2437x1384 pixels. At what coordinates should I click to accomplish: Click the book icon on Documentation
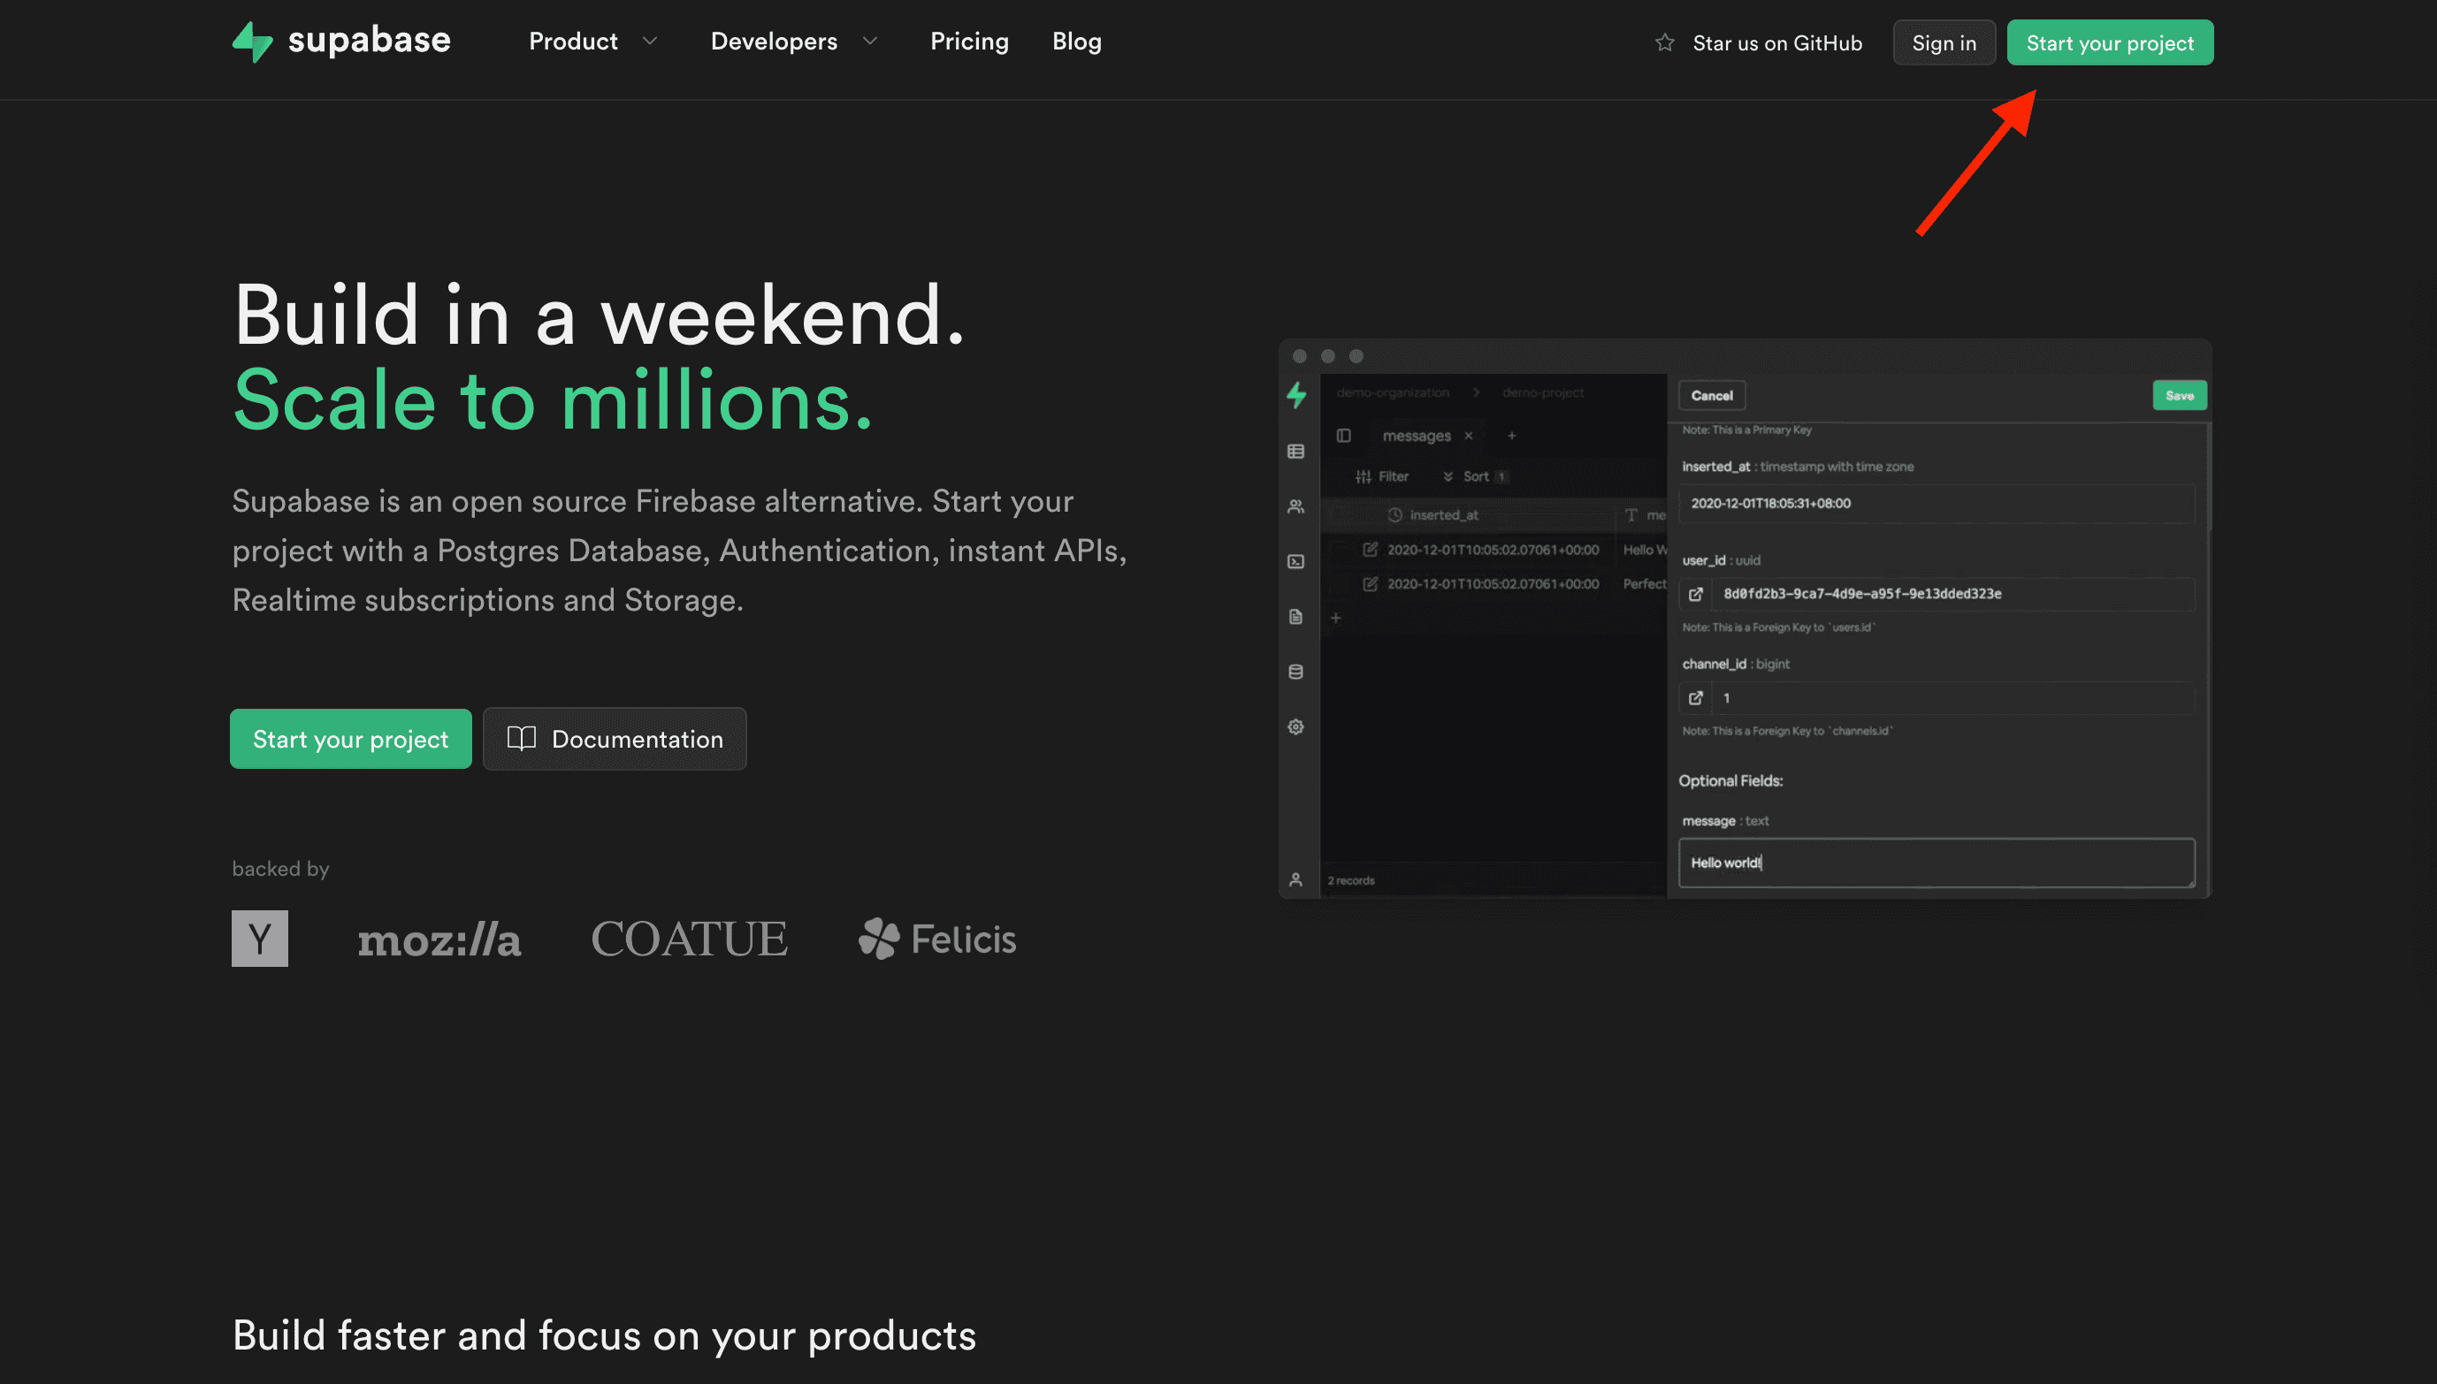click(521, 739)
